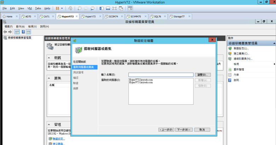Click the blue help icon in MMC toolbar

23,32
